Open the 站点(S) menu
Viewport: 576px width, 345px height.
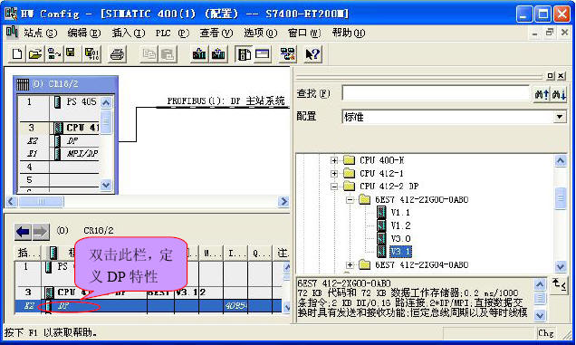(x=41, y=34)
